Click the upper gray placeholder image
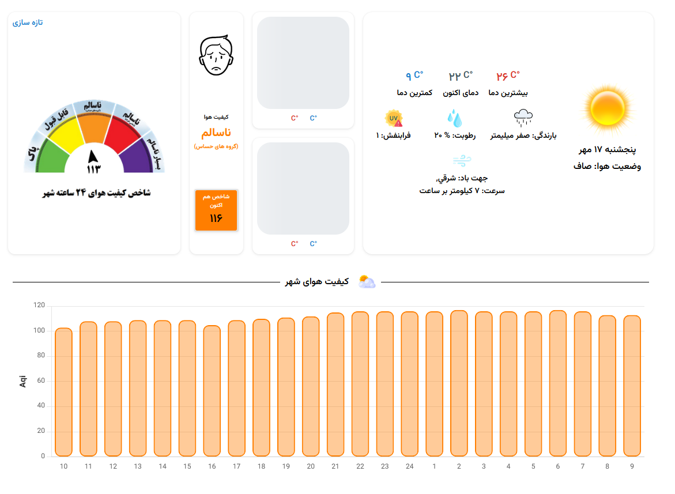 303,63
